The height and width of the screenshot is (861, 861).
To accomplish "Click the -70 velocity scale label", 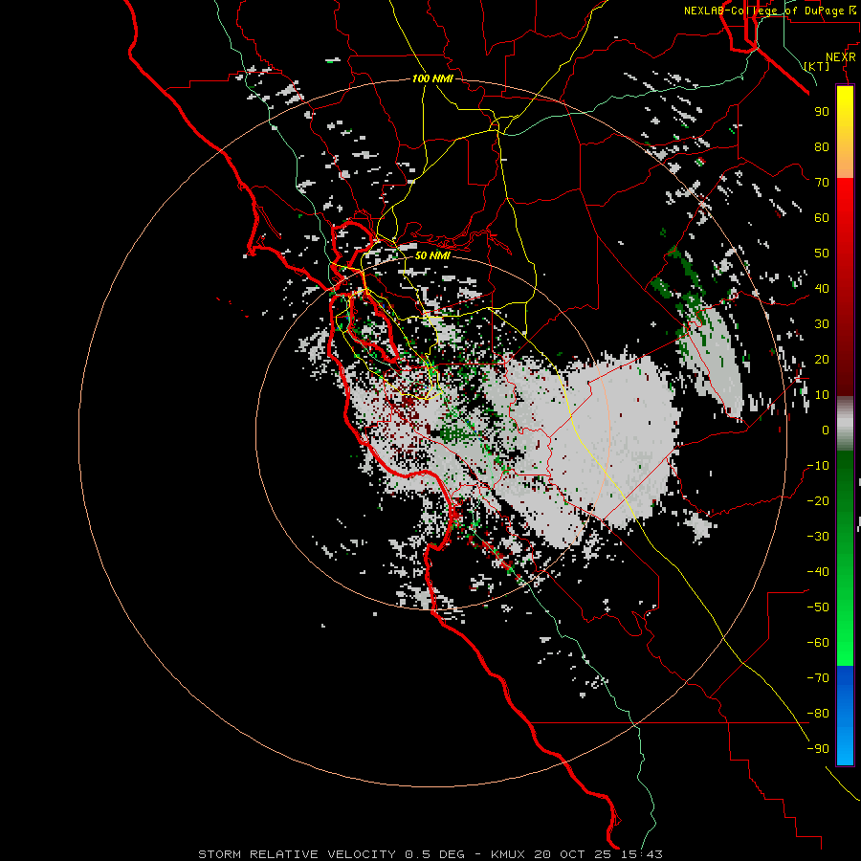I will click(x=818, y=678).
